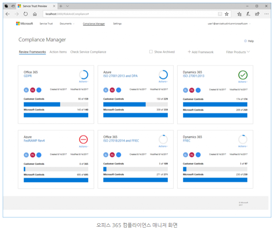Click the green checkmark on Dynamics 365 ISO card
274x231 pixels.
point(243,75)
